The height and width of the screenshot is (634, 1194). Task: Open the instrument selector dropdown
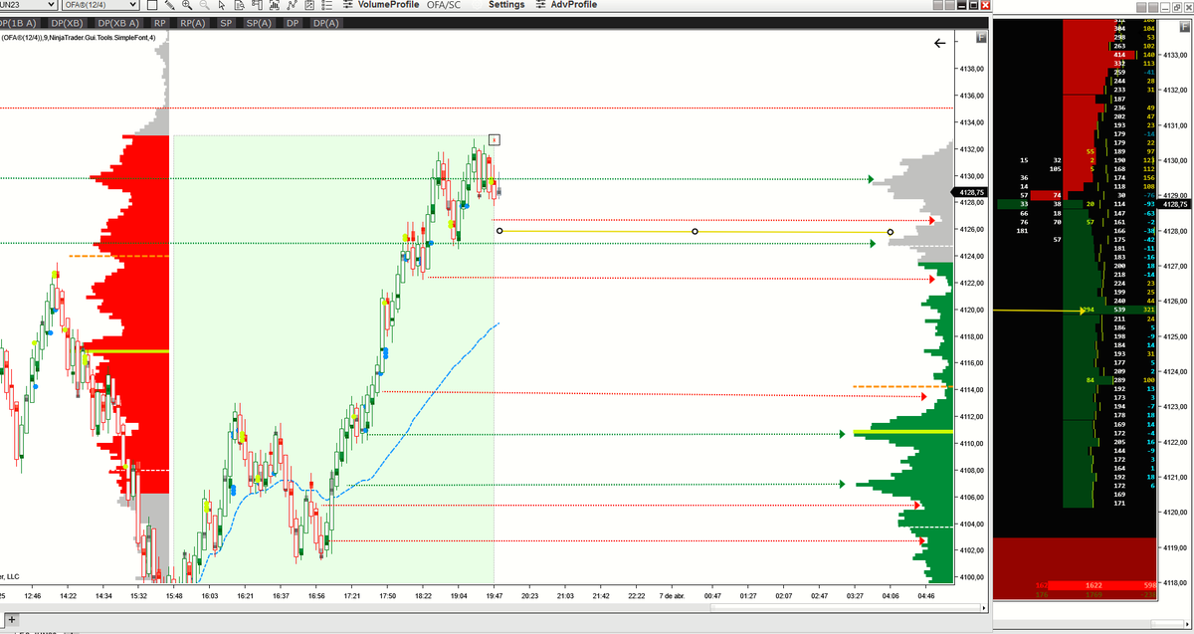(x=28, y=5)
